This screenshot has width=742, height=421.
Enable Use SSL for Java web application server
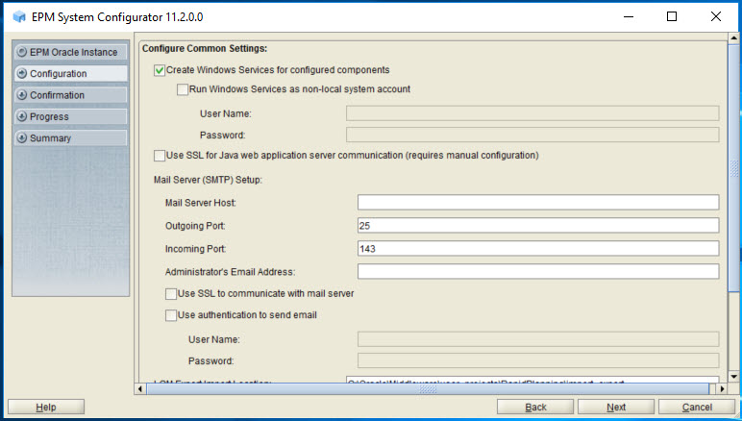tap(160, 156)
